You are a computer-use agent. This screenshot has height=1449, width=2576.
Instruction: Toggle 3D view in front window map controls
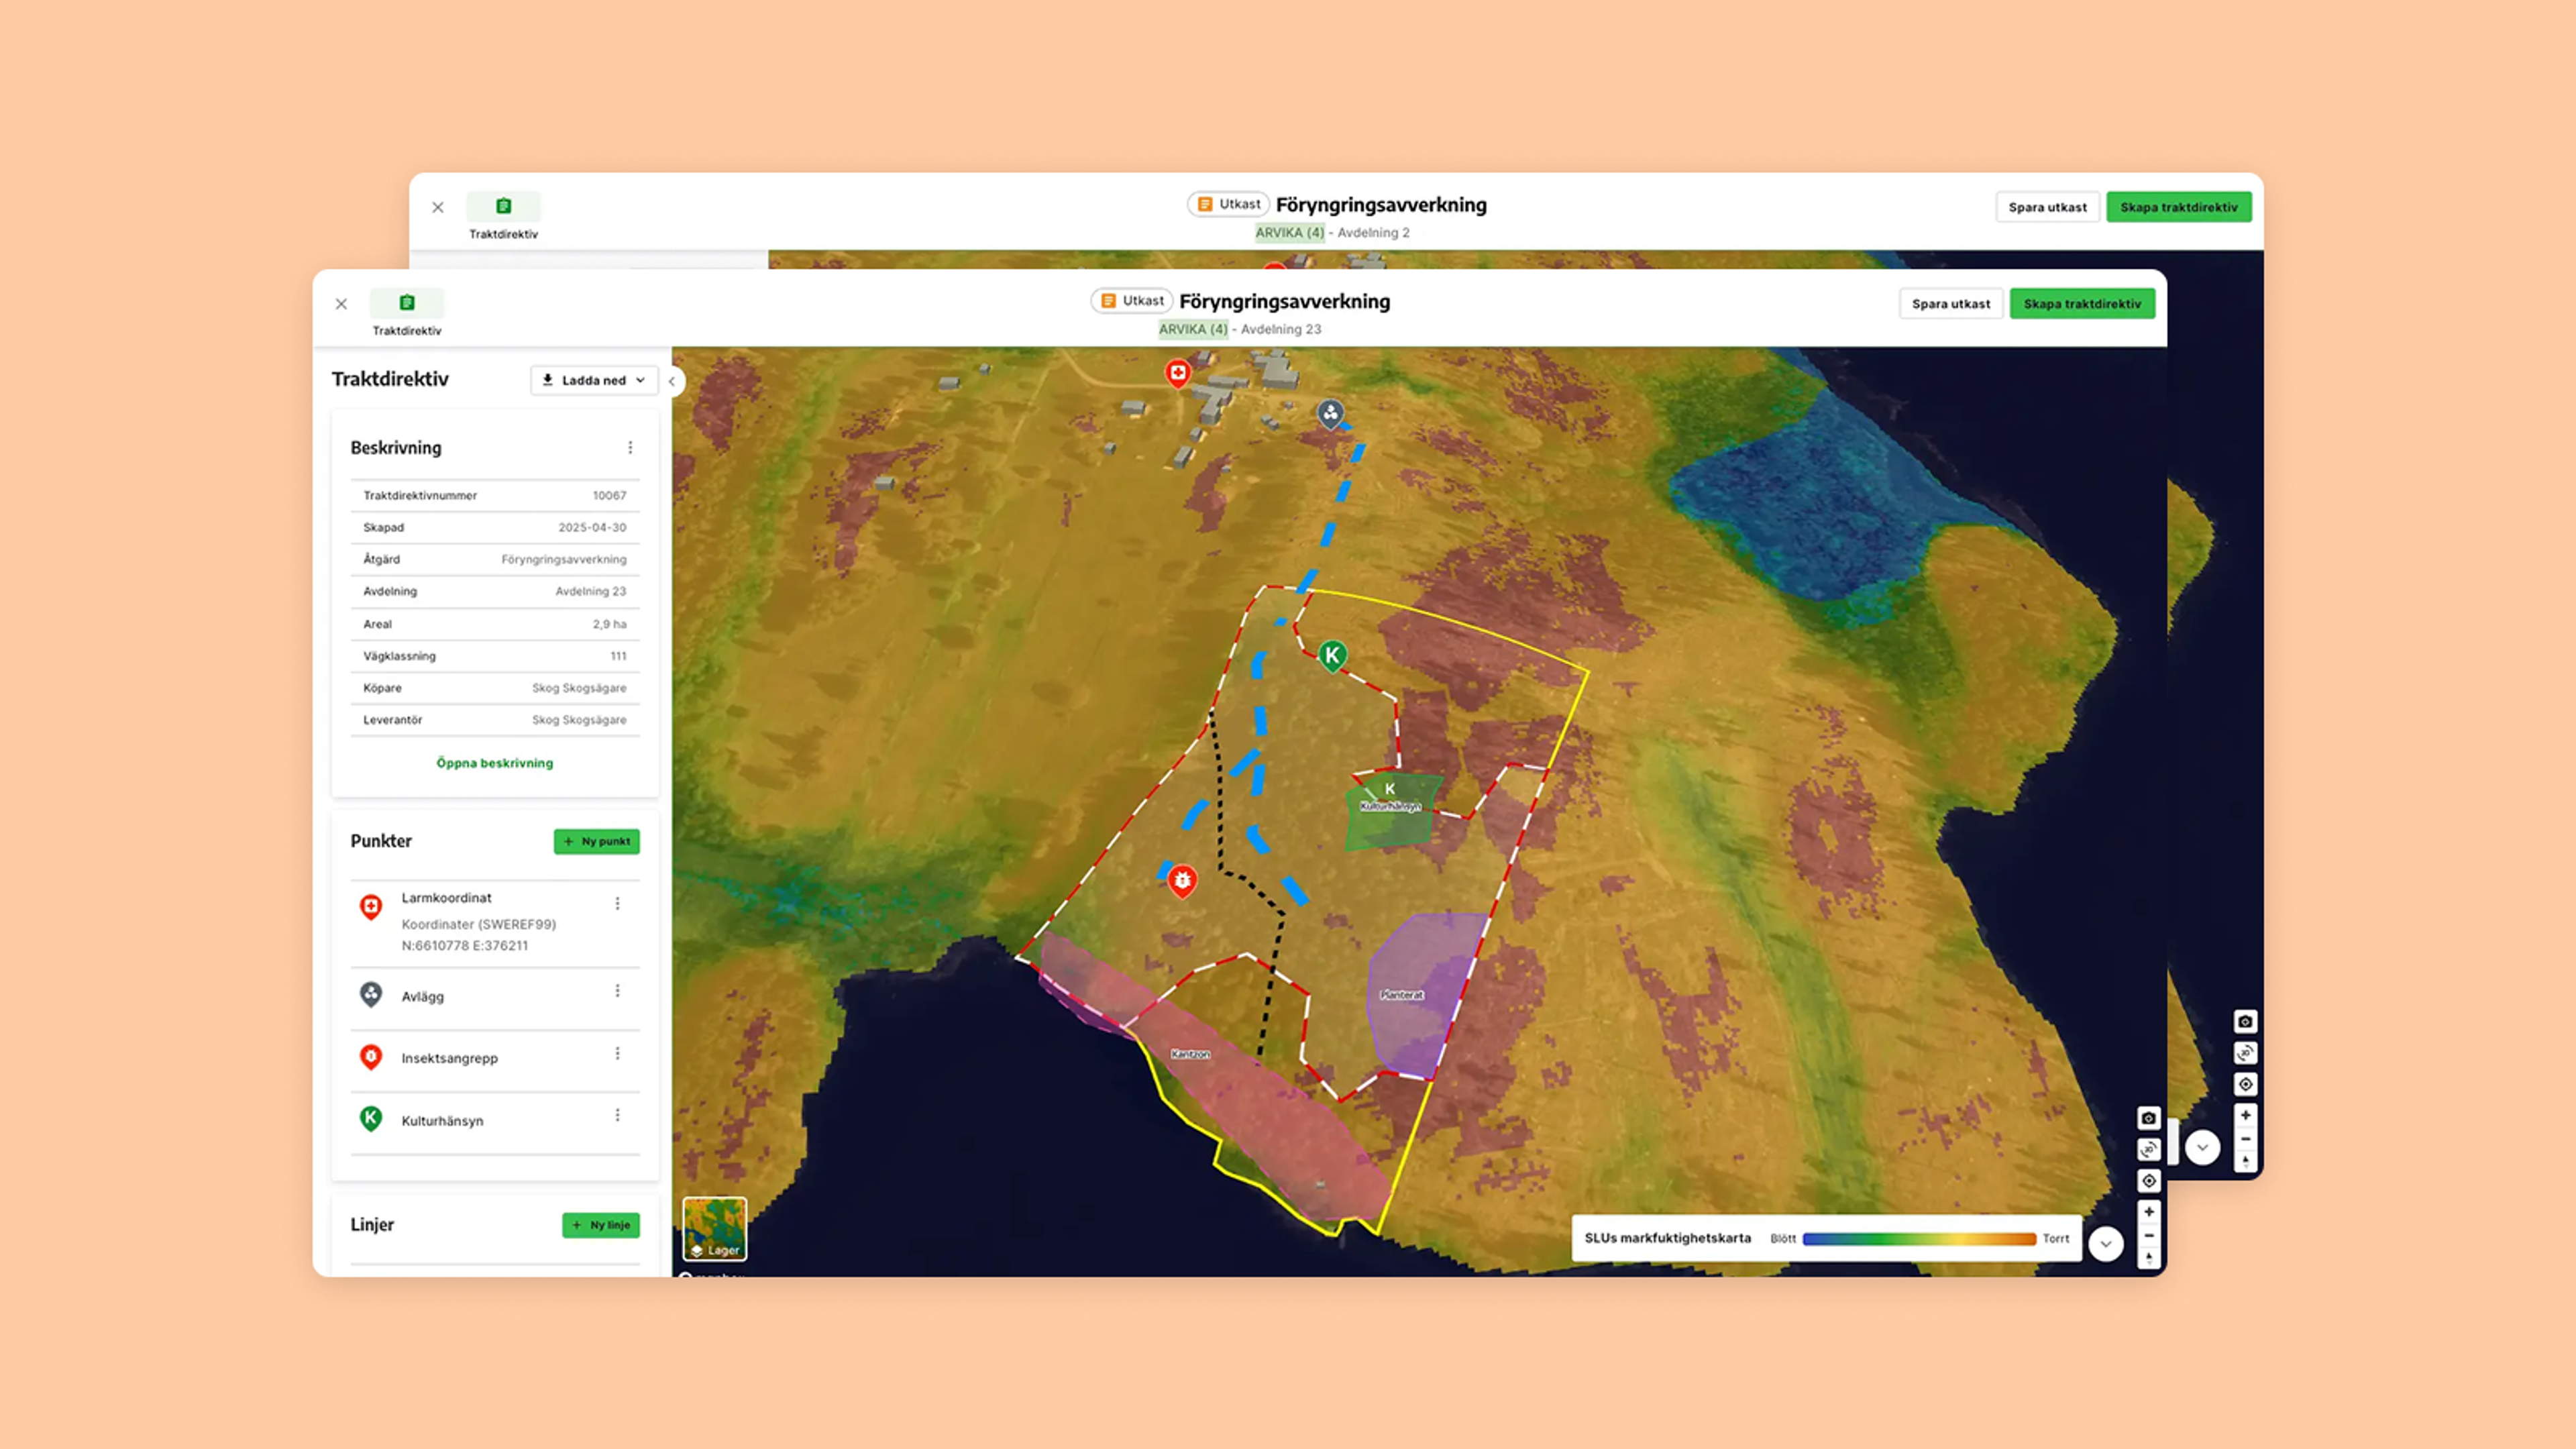pos(2148,1150)
